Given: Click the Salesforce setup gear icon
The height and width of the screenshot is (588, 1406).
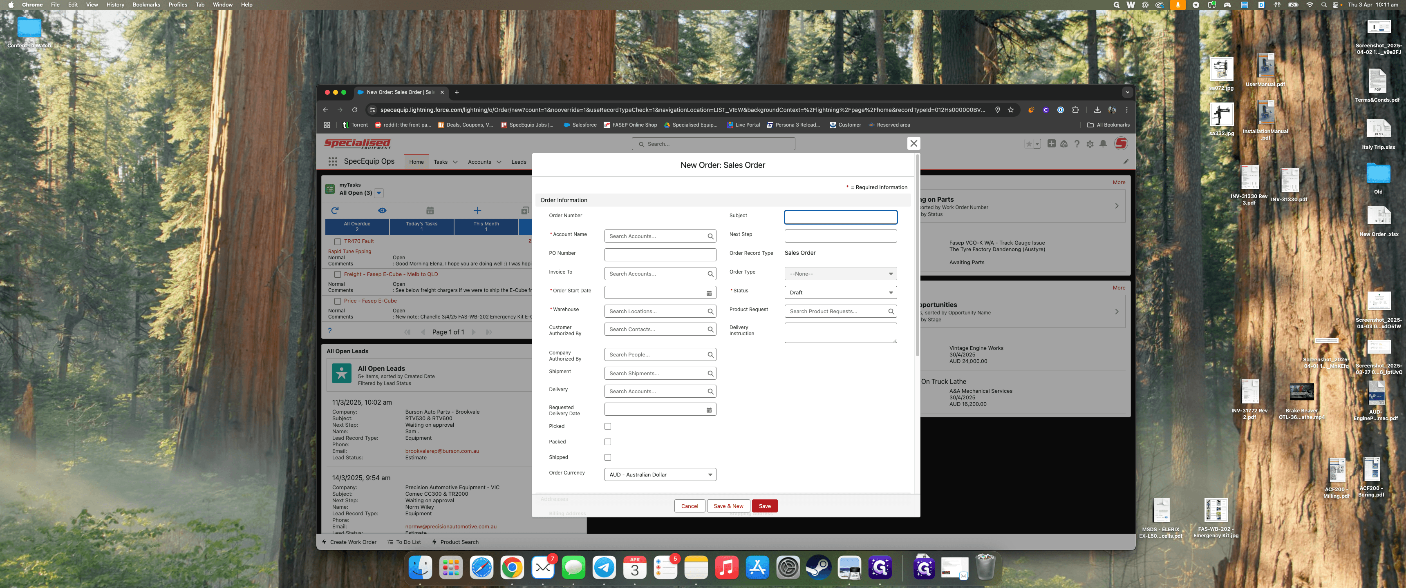Looking at the screenshot, I should click(1090, 144).
